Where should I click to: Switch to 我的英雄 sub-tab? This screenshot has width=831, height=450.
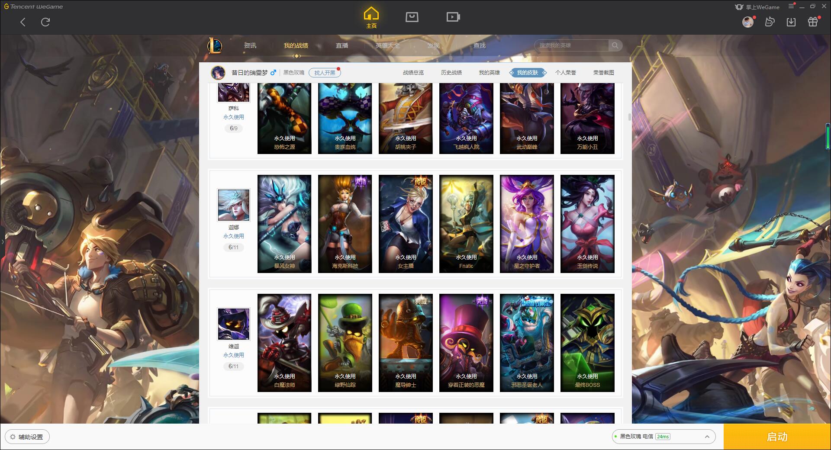coord(490,73)
